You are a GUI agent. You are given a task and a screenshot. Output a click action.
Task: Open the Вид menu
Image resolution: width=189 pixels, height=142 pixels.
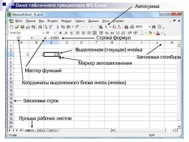point(41,21)
